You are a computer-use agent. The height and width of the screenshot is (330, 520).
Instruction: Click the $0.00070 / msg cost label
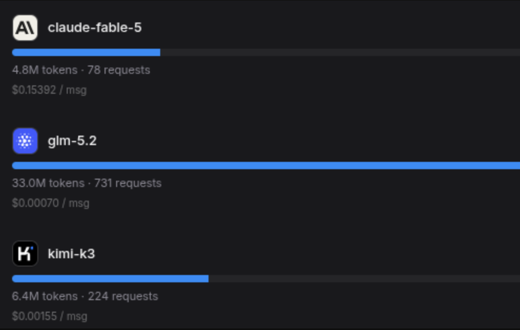click(51, 203)
